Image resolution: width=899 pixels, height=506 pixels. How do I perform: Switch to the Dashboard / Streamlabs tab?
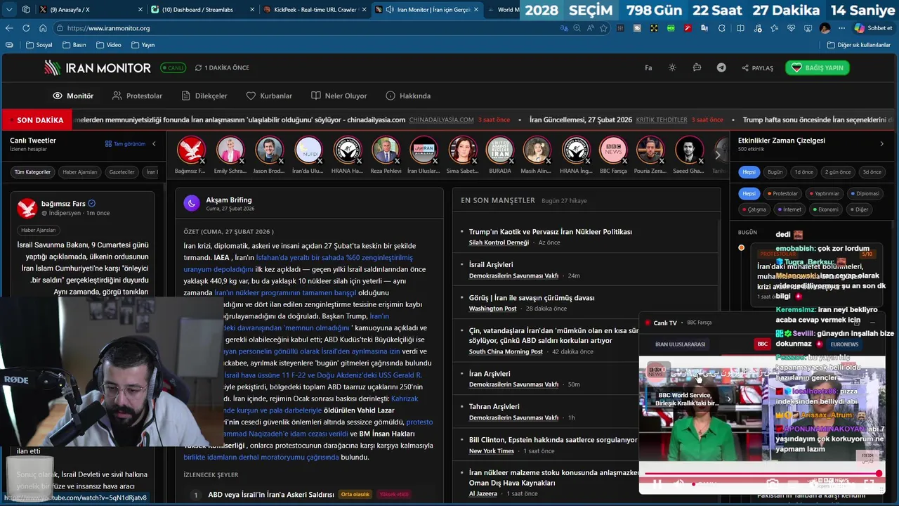point(202,10)
